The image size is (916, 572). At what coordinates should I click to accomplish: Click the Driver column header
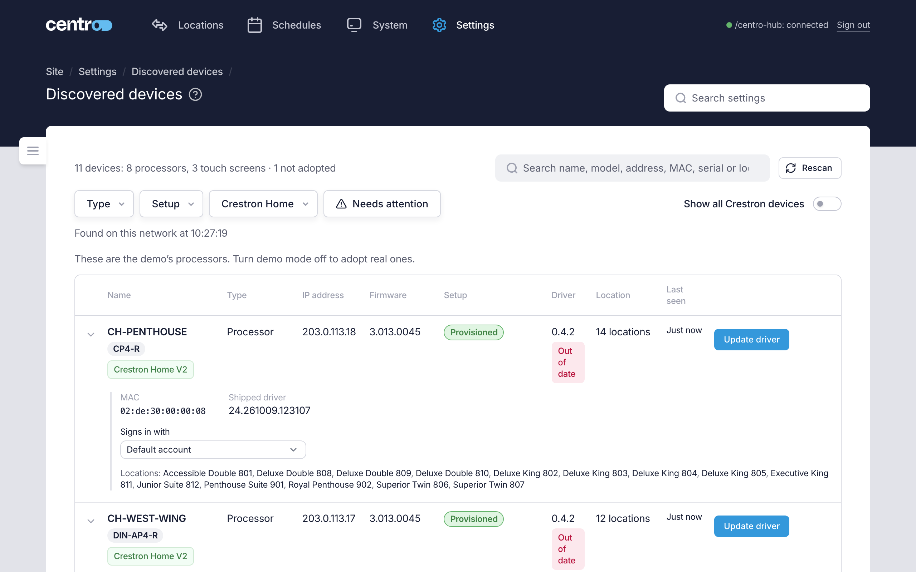(x=563, y=295)
